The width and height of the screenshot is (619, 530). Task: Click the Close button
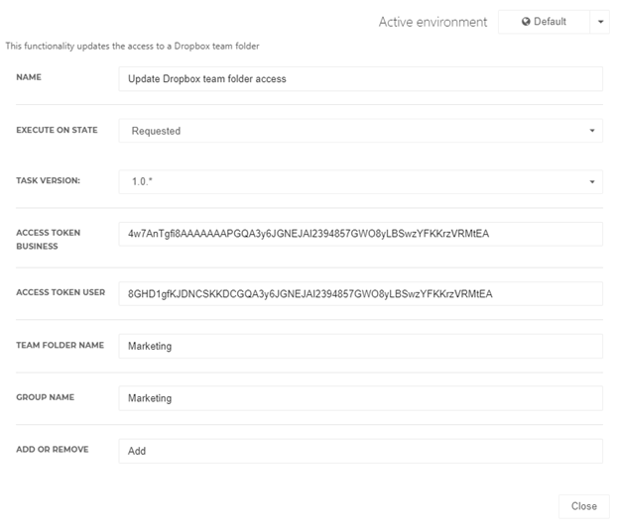584,506
